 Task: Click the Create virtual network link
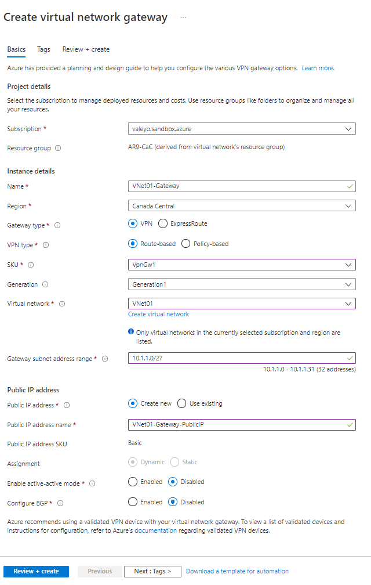pyautogui.click(x=159, y=314)
